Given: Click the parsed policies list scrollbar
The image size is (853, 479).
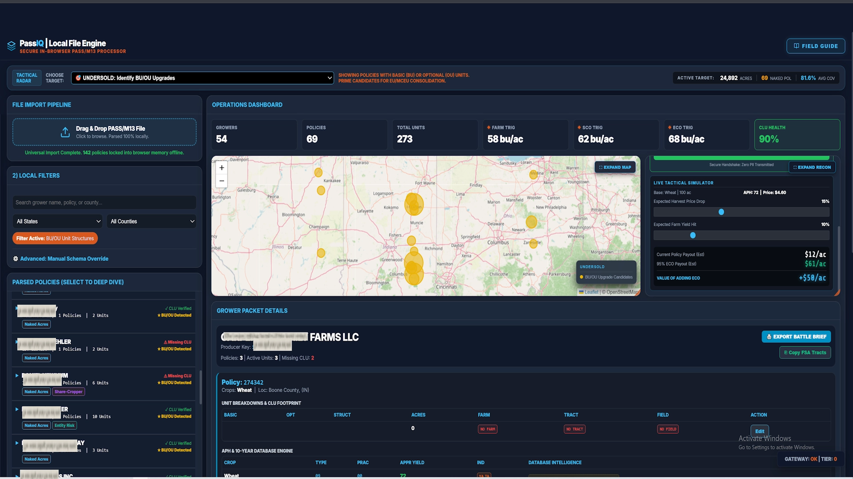Looking at the screenshot, I should coord(200,387).
